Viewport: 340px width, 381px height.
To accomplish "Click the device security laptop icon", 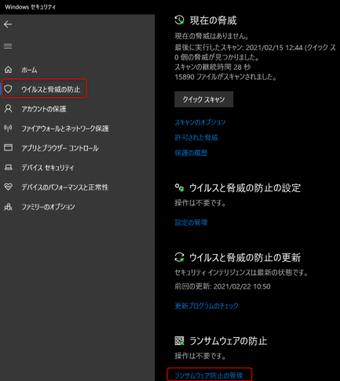I will pos(8,167).
